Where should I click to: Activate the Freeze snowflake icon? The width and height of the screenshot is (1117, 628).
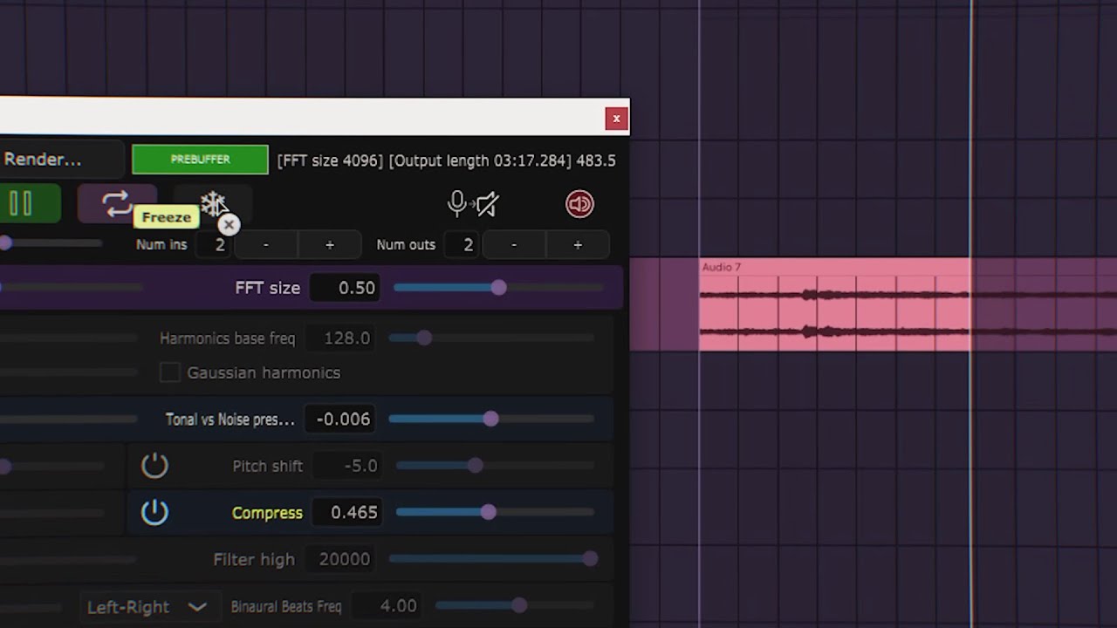(x=213, y=203)
